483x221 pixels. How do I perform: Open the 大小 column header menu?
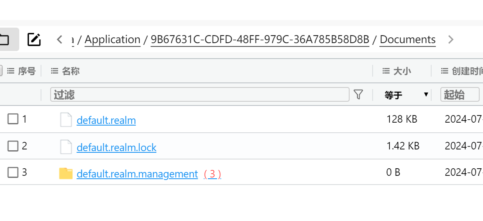point(386,71)
